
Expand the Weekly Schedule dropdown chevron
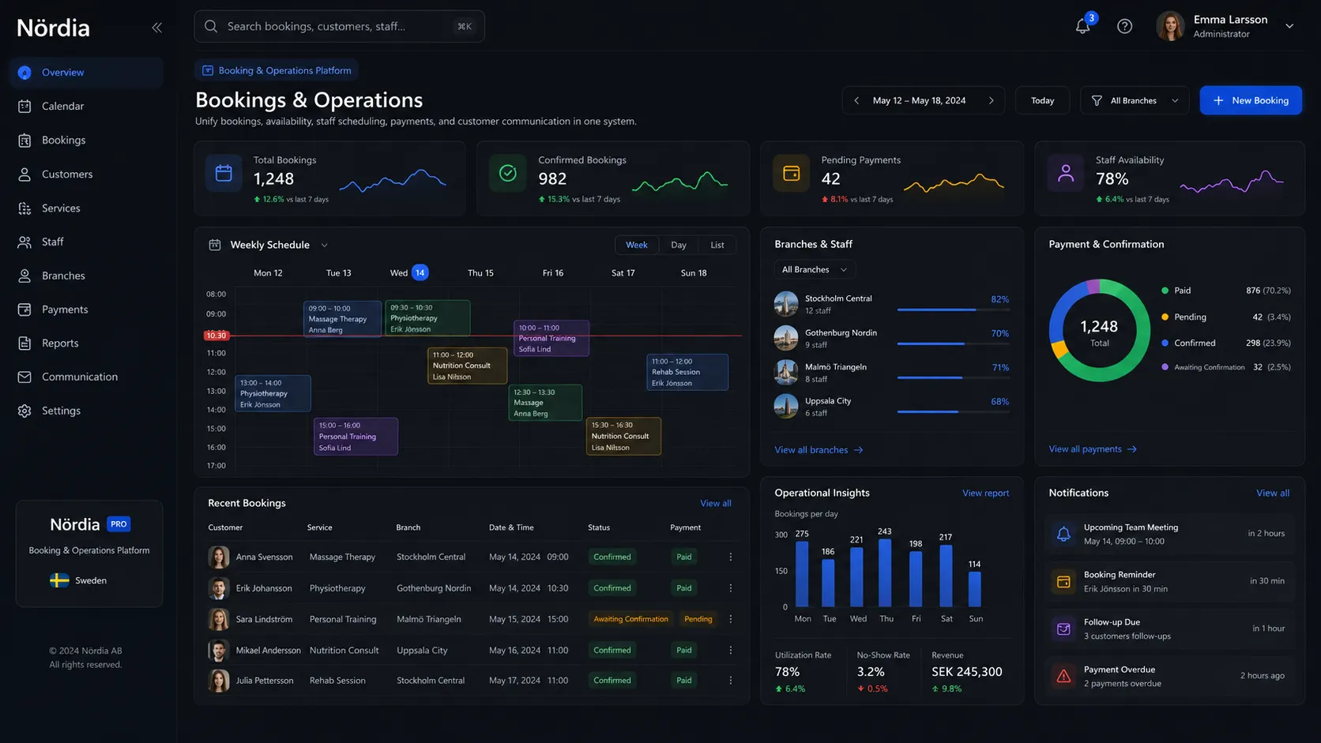(324, 245)
